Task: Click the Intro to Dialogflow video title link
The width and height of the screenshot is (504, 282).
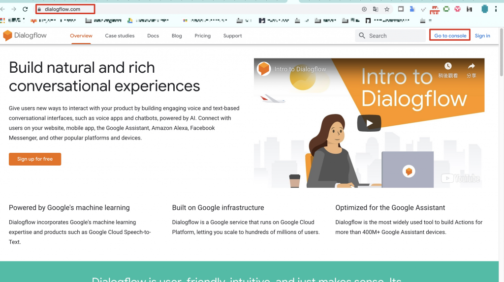Action: (x=300, y=69)
